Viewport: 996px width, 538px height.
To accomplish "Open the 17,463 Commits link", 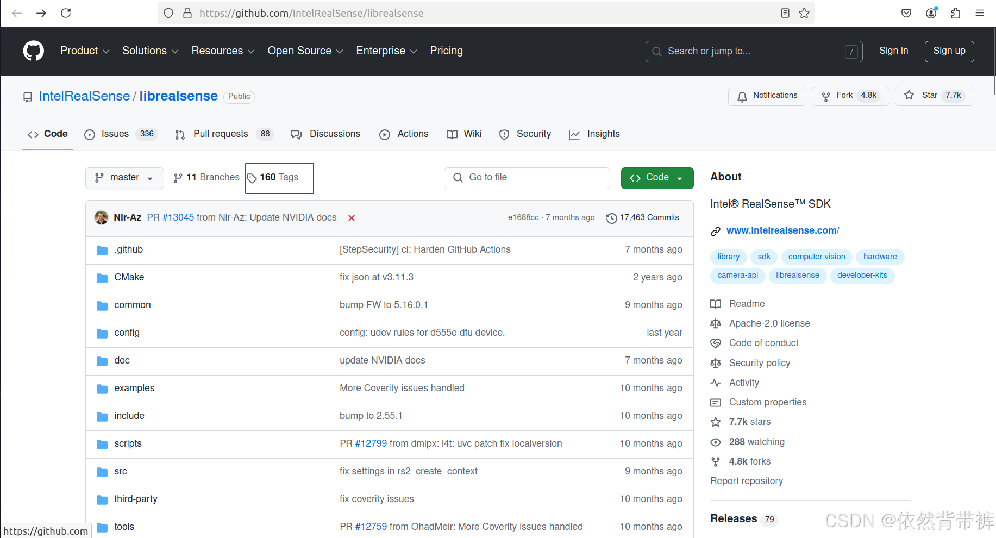I will point(643,217).
